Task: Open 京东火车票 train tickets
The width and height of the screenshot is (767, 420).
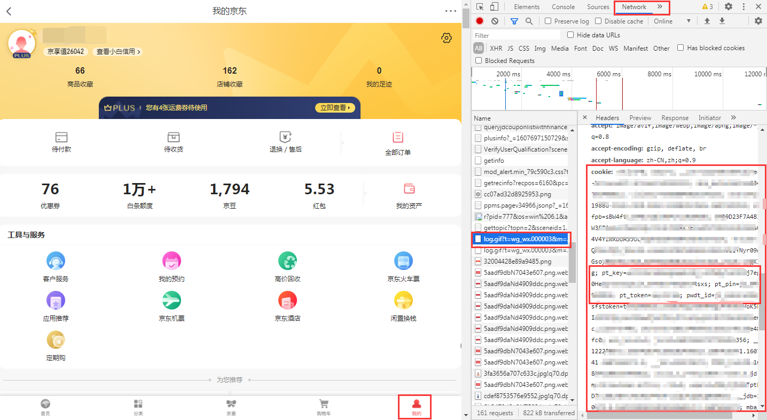Action: (x=403, y=267)
